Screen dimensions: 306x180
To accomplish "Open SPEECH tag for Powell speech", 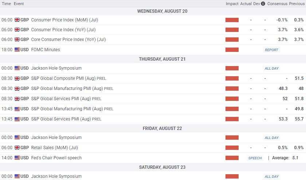I will 255,158.
